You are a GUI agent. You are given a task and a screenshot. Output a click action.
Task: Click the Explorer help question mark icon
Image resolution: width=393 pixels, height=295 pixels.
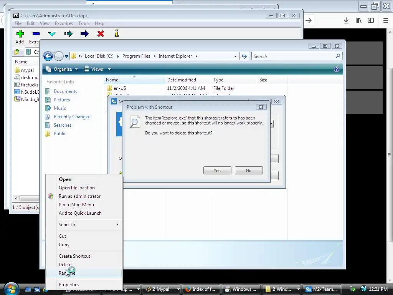coord(336,69)
